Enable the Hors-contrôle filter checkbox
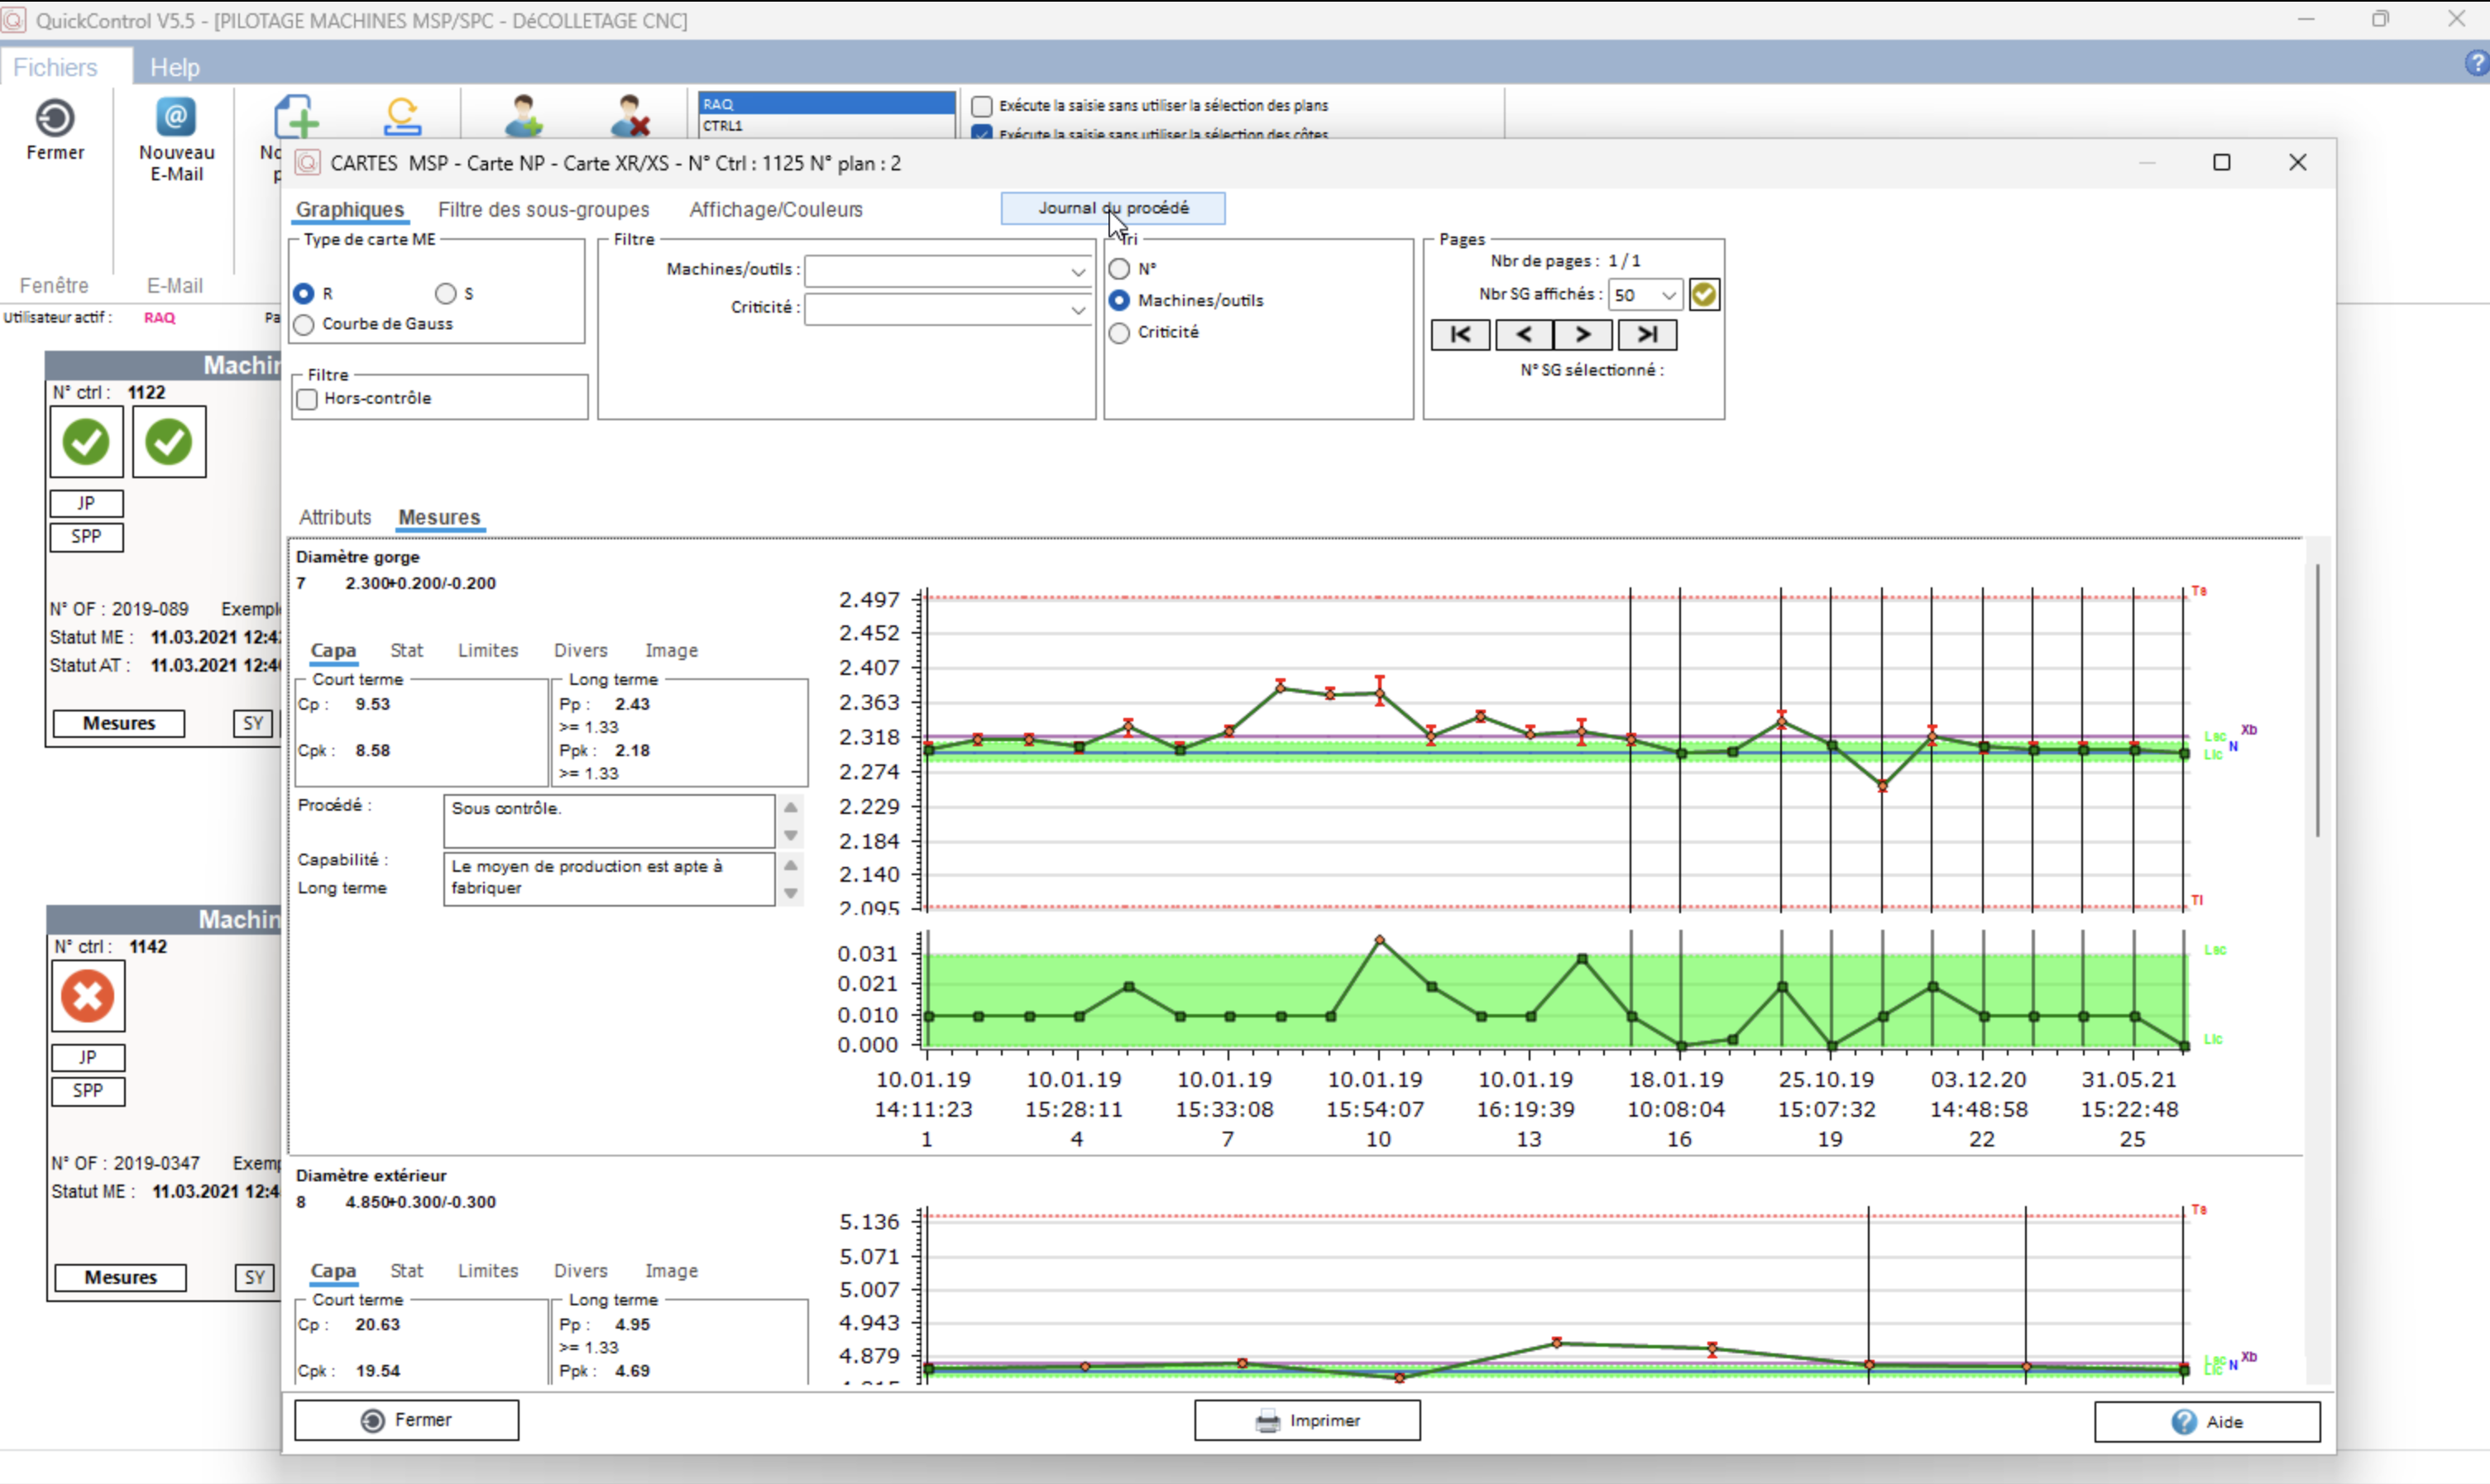Viewport: 2490px width, 1484px height. click(x=308, y=399)
